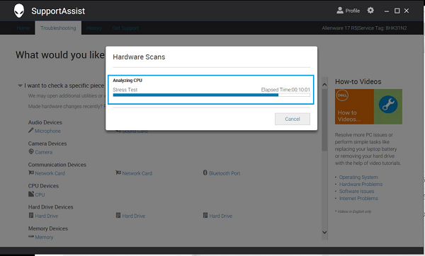Click the scroll up arrow of device list
The height and width of the screenshot is (256, 425).
[324, 85]
